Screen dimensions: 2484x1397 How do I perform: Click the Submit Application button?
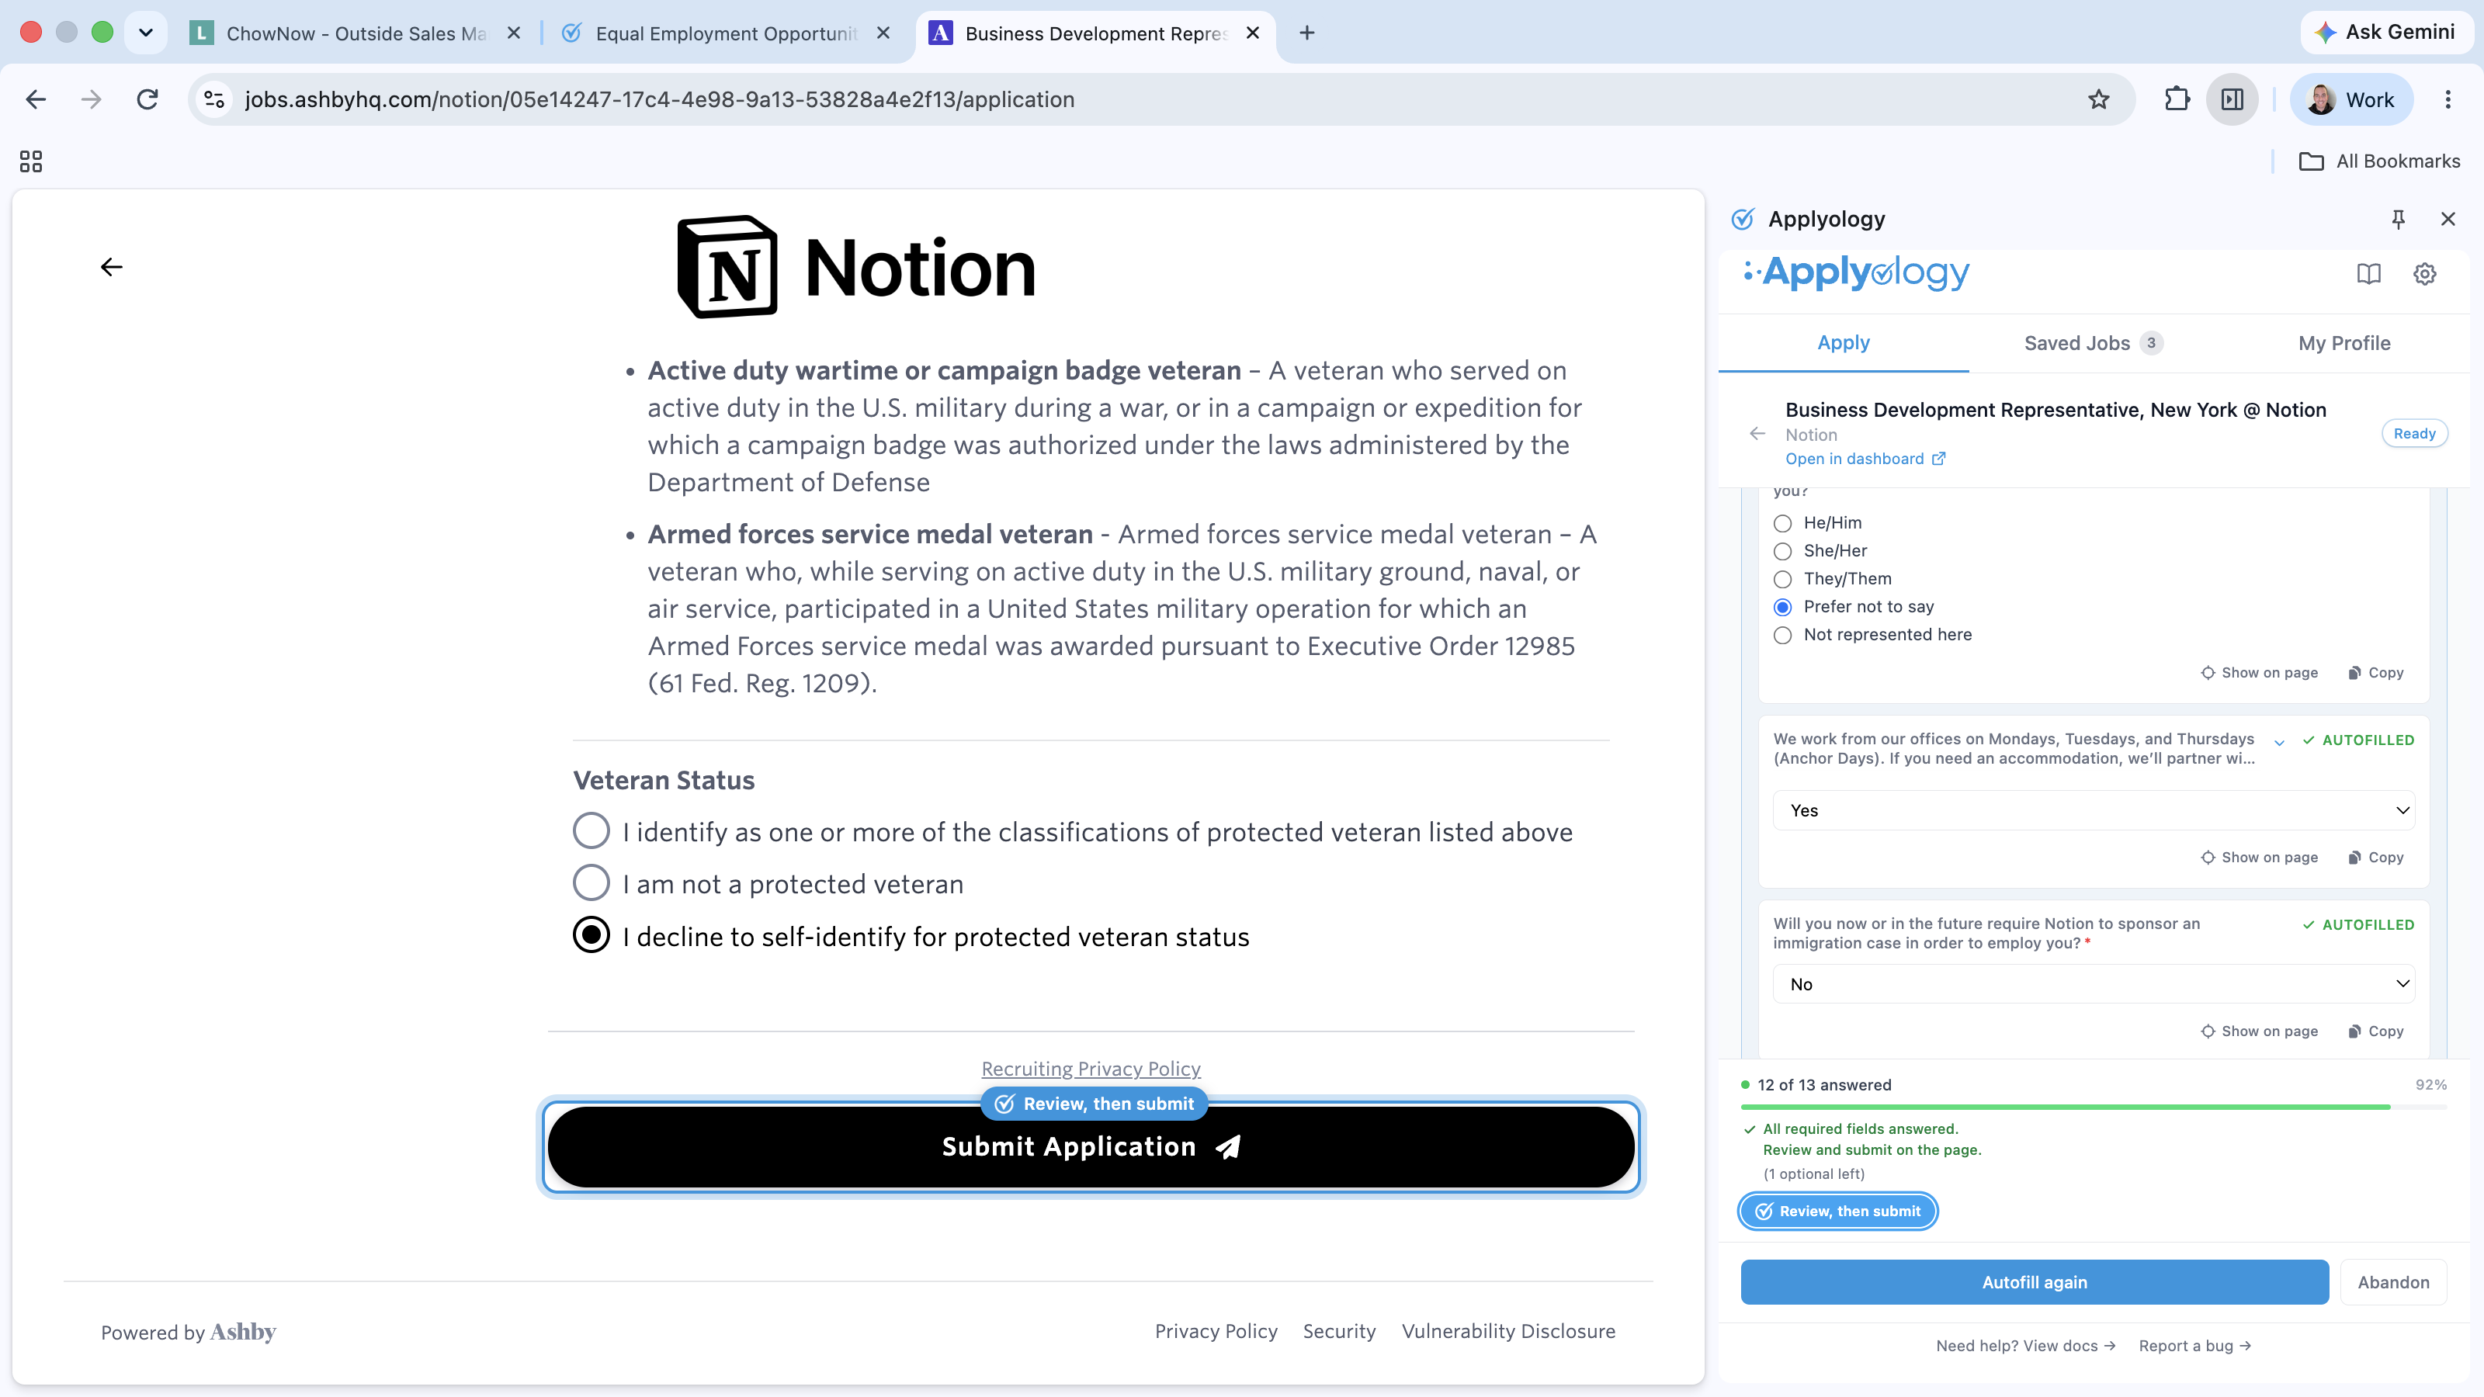point(1091,1146)
